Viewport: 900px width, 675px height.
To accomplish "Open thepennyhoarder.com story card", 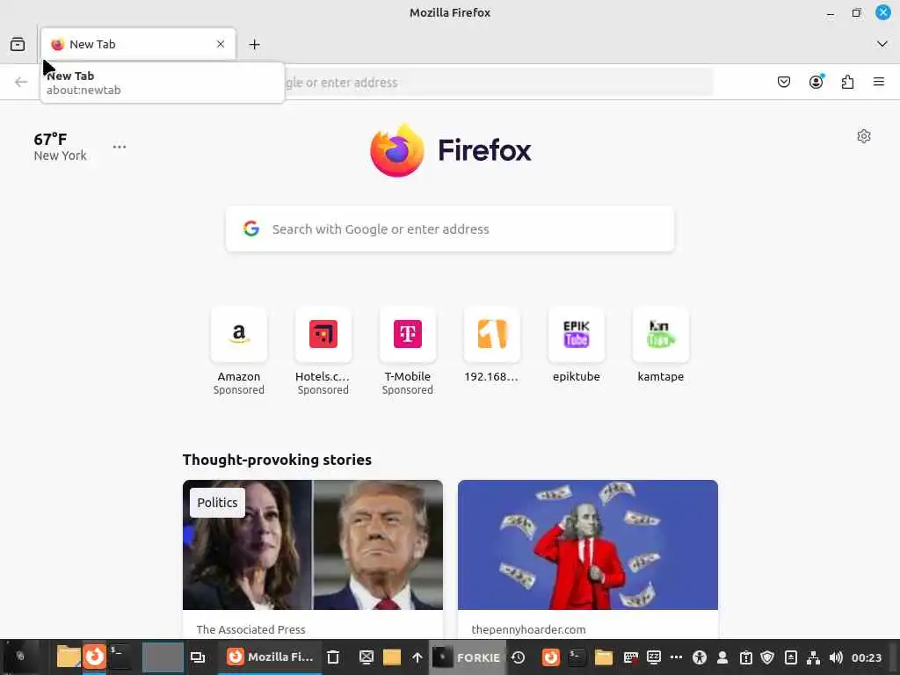I will pos(588,558).
